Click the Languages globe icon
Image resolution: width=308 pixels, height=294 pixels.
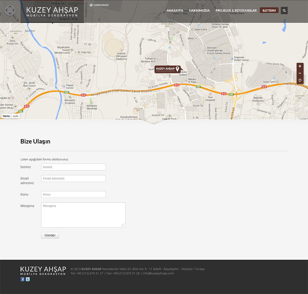pyautogui.click(x=91, y=5)
